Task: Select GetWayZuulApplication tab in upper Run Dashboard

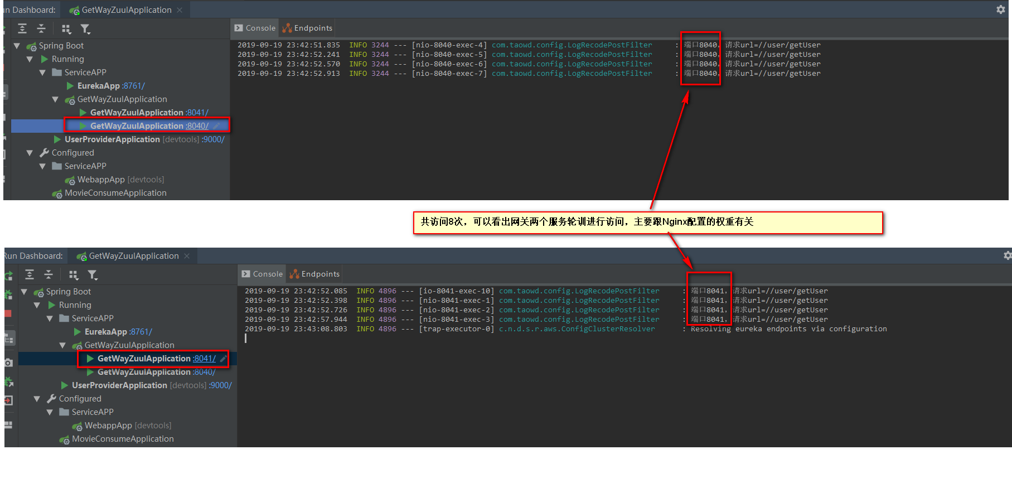Action: click(x=127, y=10)
